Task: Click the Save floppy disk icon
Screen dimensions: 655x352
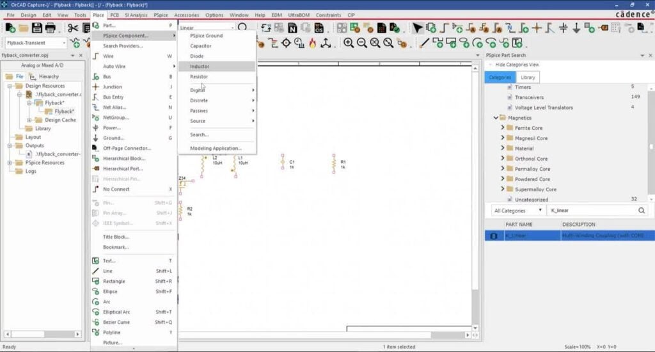Action: [36, 28]
